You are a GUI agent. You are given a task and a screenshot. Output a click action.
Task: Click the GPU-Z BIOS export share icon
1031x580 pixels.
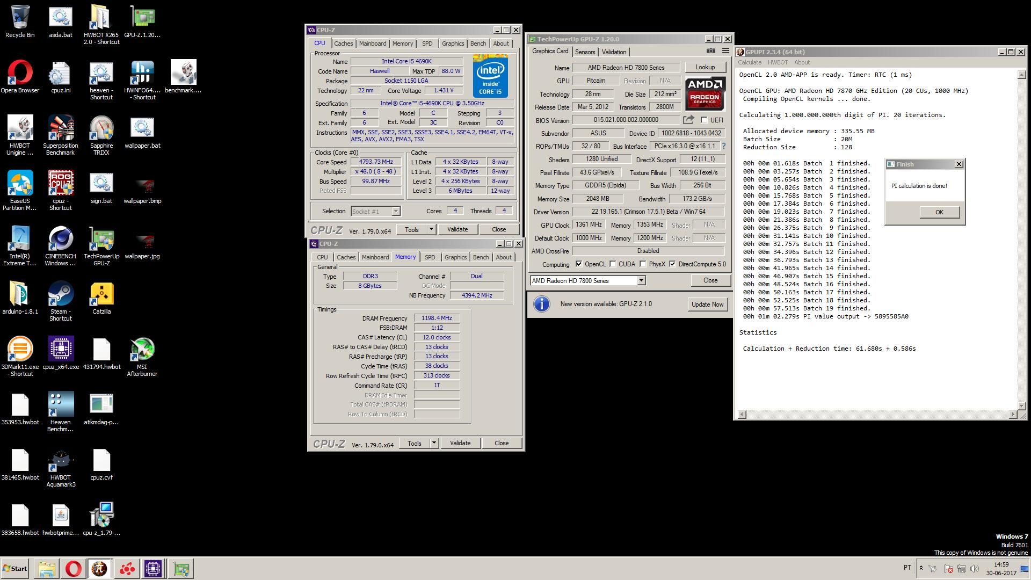pyautogui.click(x=688, y=120)
